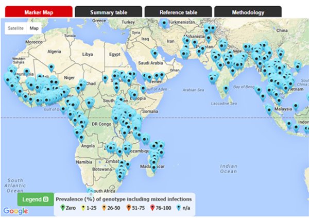This screenshot has width=309, height=218.
Task: Switch to the Summary table tab
Action: (108, 12)
